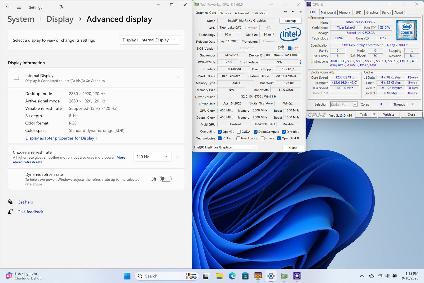Viewport: 424px width, 283px height.
Task: Click the Validate button in CPU-Z
Action: (388, 114)
